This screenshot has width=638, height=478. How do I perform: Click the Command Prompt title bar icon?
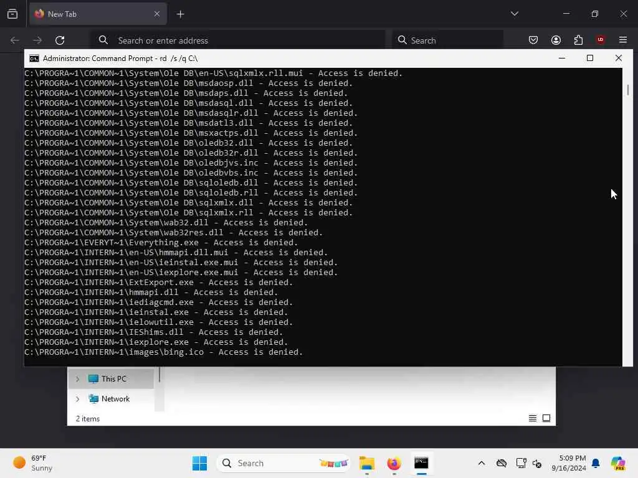click(x=34, y=59)
